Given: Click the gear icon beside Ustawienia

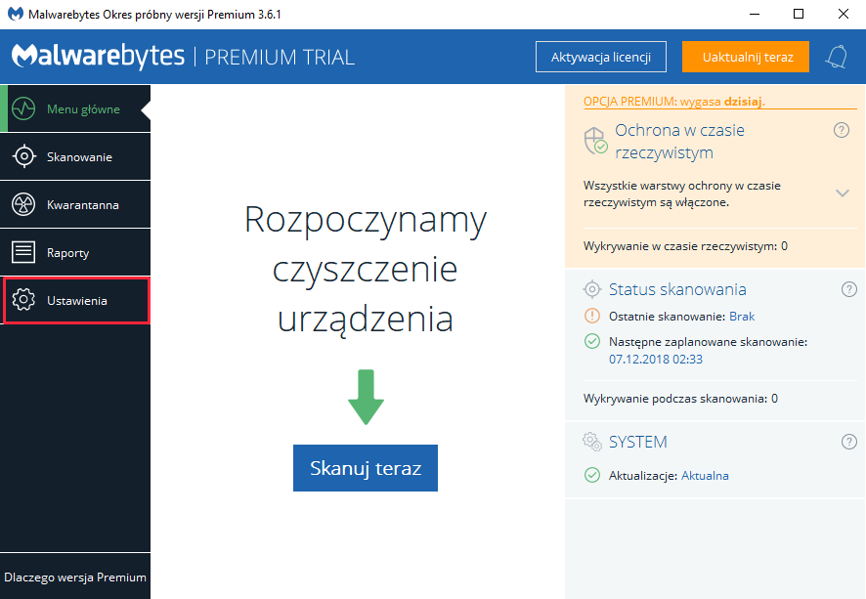Looking at the screenshot, I should click(x=23, y=300).
